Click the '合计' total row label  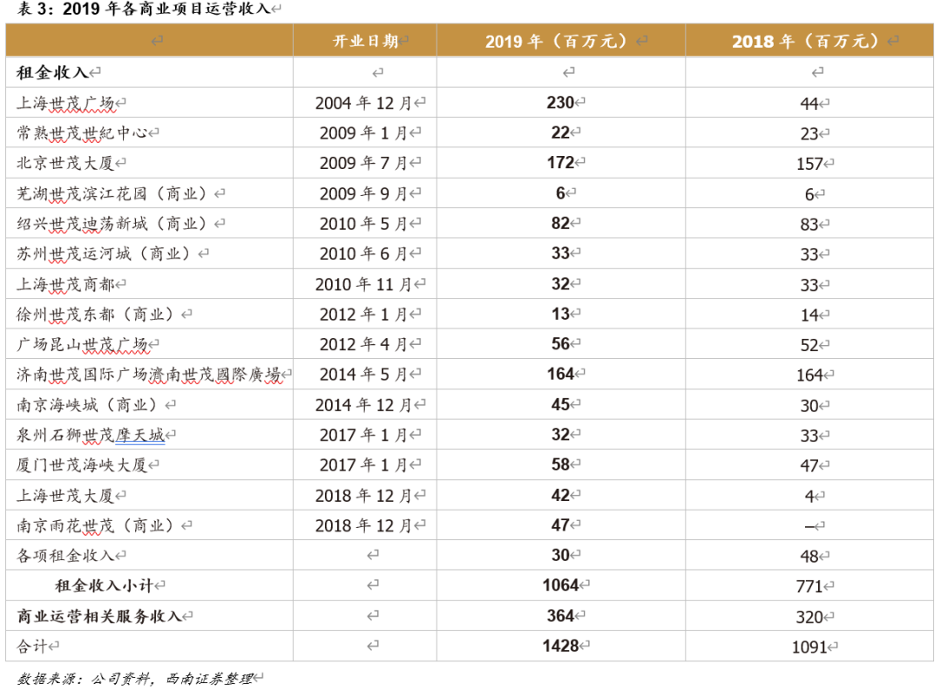click(x=32, y=646)
